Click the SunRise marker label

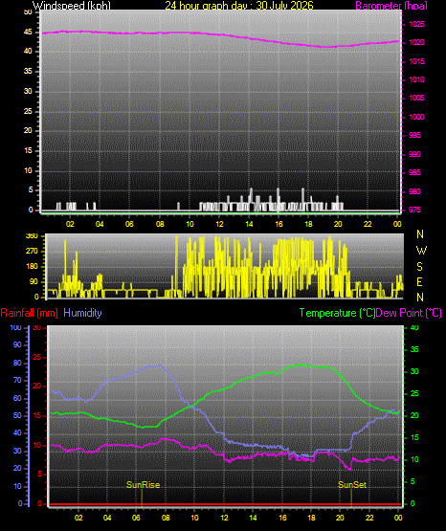tap(143, 485)
